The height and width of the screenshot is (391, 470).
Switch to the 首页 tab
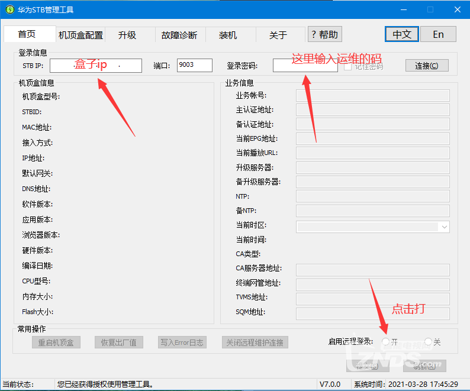tap(30, 34)
